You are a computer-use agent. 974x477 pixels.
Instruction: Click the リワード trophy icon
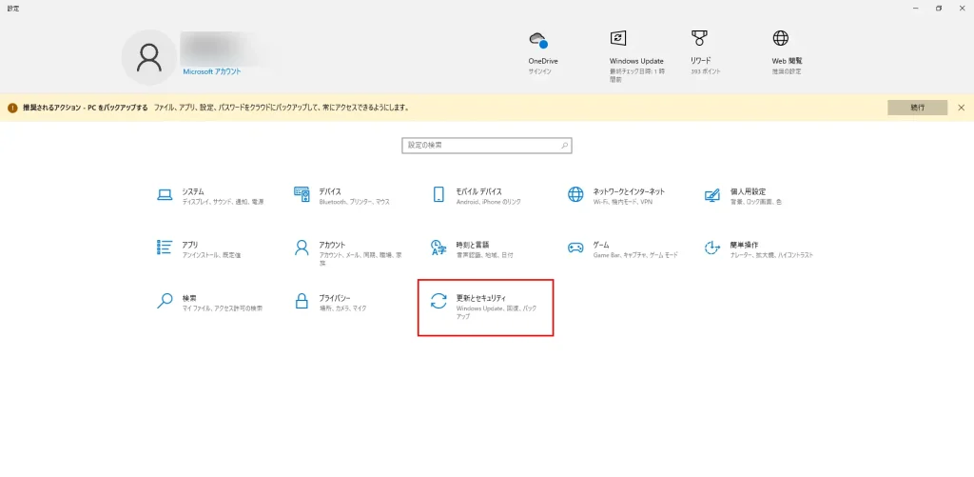(x=699, y=38)
